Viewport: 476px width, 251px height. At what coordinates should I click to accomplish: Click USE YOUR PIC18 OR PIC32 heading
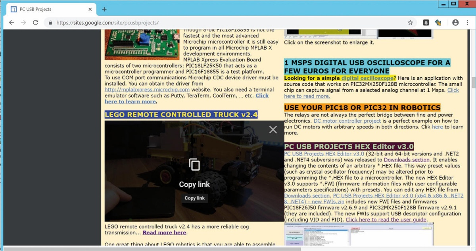362,107
